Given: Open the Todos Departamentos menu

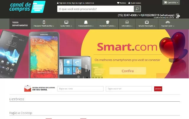Looking at the screenshot, I should tap(20, 24).
